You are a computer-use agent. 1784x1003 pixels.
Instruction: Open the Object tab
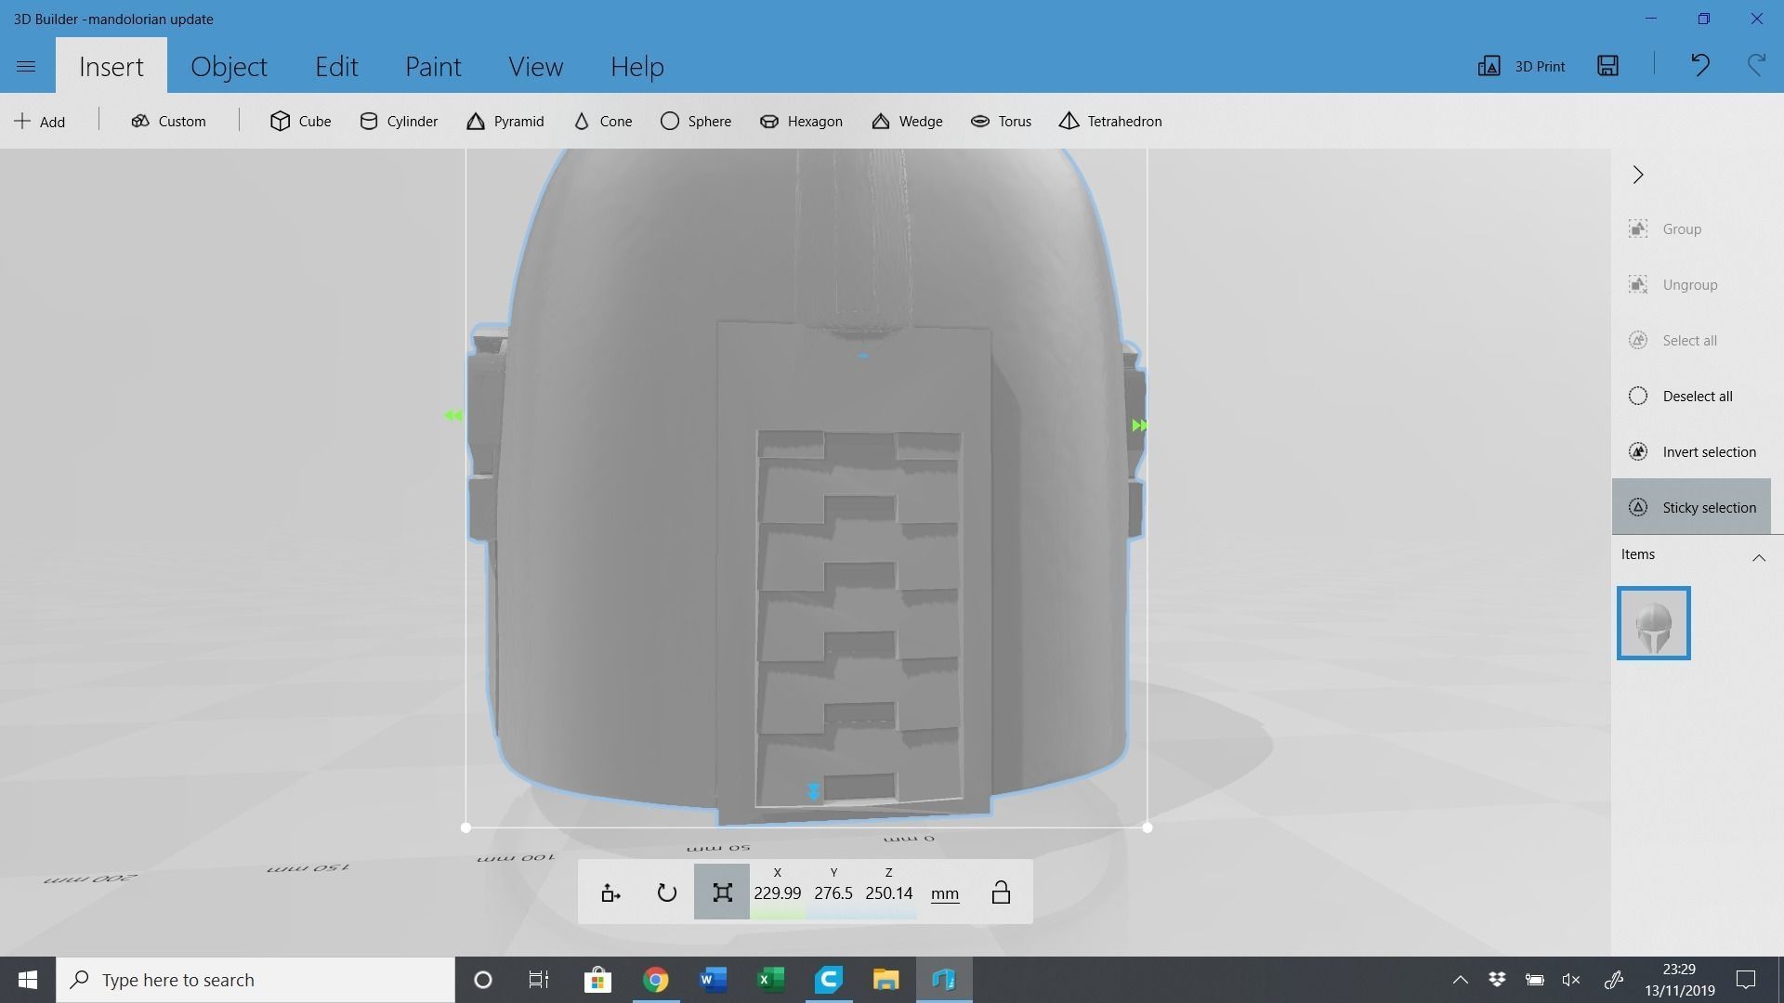tap(229, 66)
